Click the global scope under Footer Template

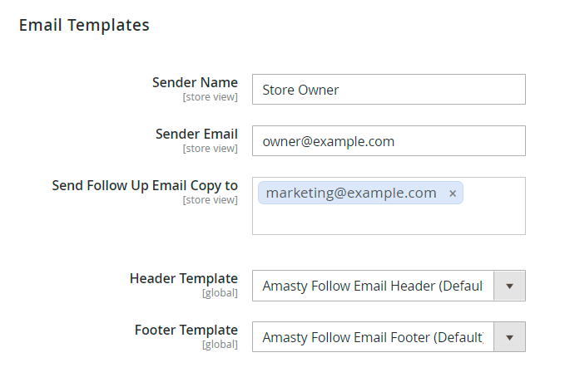[220, 345]
